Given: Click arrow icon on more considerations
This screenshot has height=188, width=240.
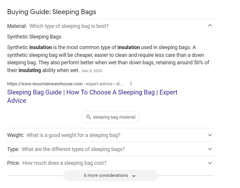Looking at the screenshot, I should [x=134, y=176].
